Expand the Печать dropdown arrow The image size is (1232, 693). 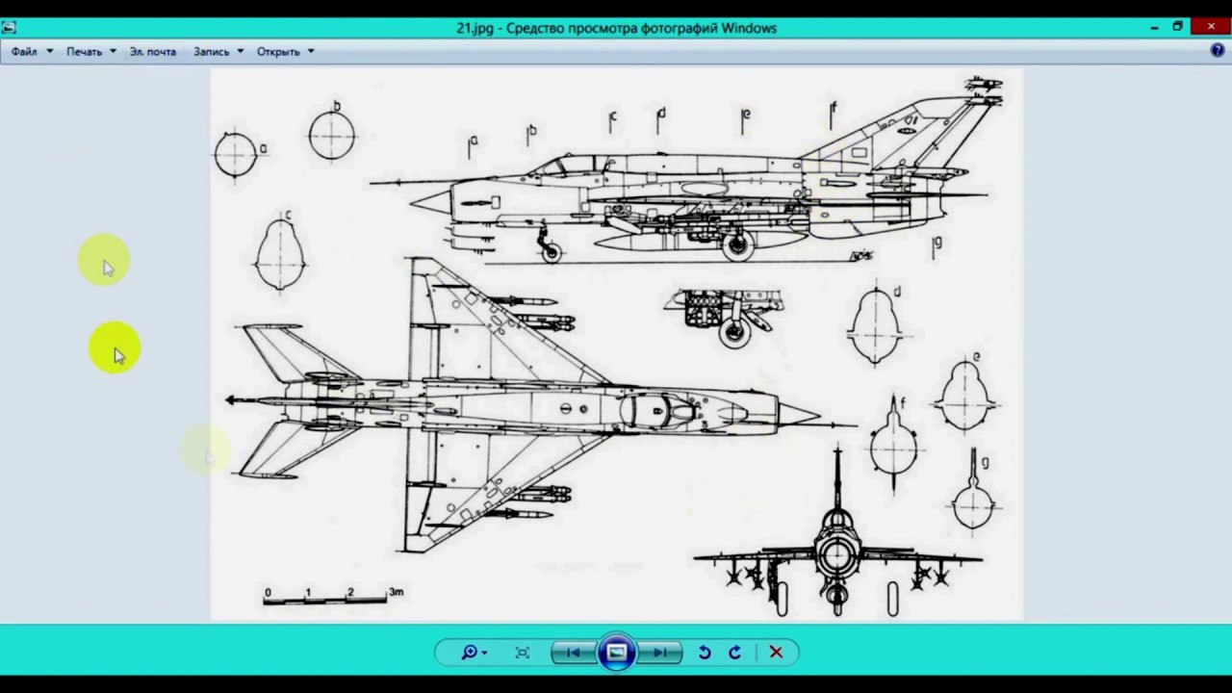coord(113,52)
